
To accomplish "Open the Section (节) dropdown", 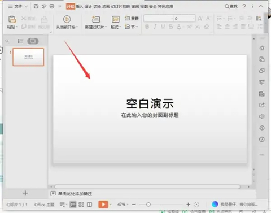I will [x=132, y=27].
